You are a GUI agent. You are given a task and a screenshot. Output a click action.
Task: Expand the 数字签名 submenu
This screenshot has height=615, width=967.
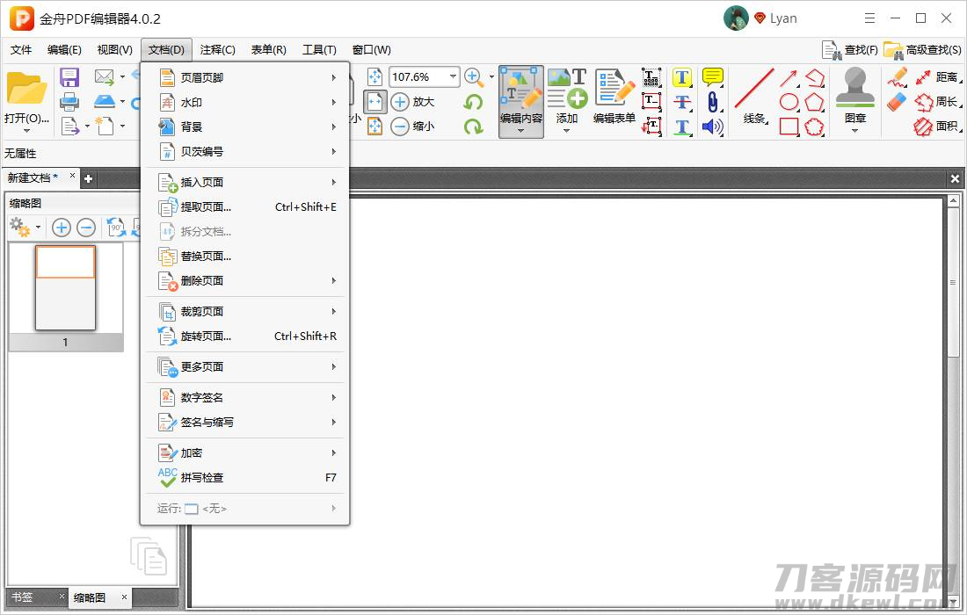coord(245,398)
